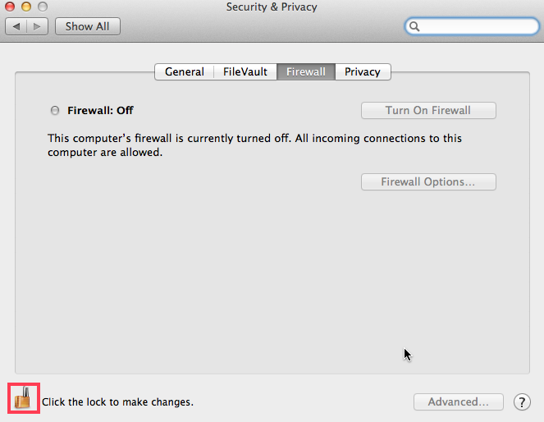Select the Privacy tab
This screenshot has height=422, width=544.
click(x=363, y=71)
